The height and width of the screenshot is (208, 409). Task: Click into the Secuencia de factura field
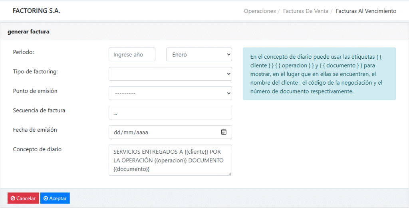coord(170,113)
